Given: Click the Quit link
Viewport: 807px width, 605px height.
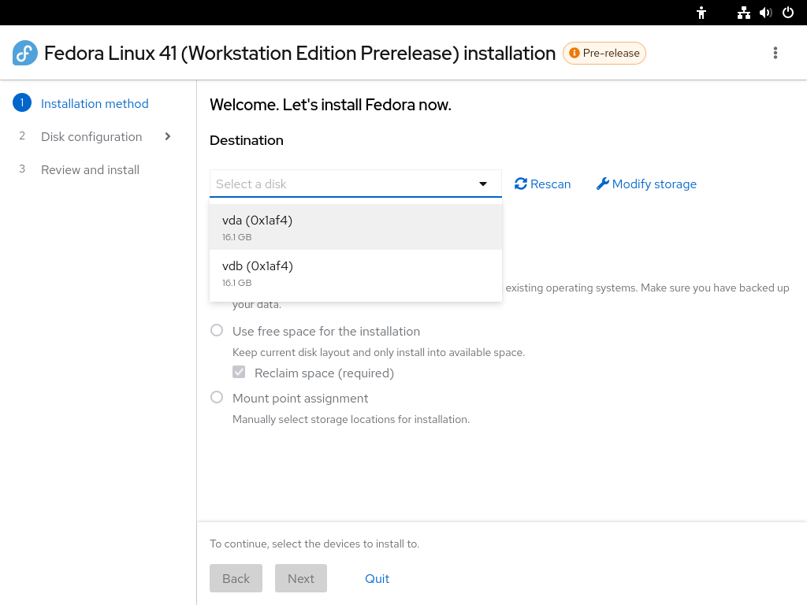Looking at the screenshot, I should 377,579.
